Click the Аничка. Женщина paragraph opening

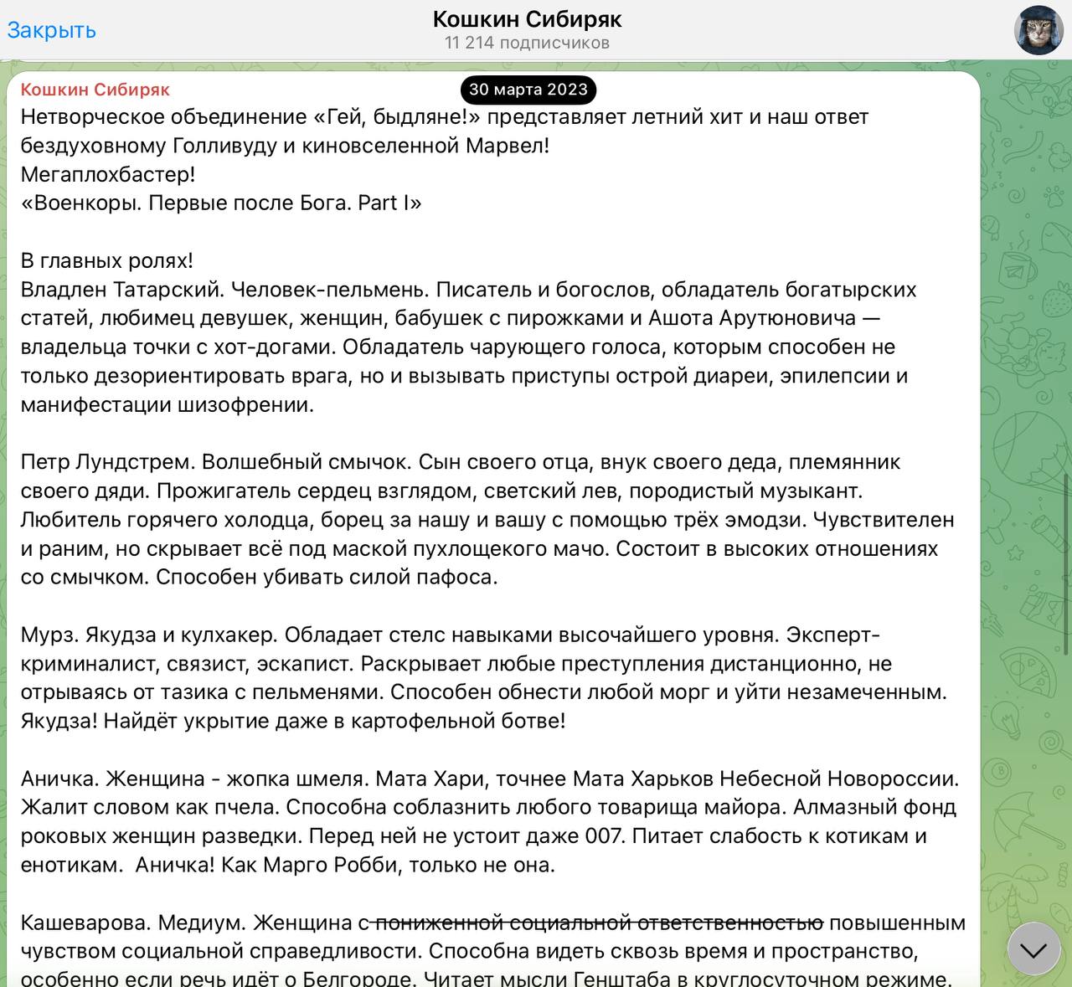click(x=109, y=779)
